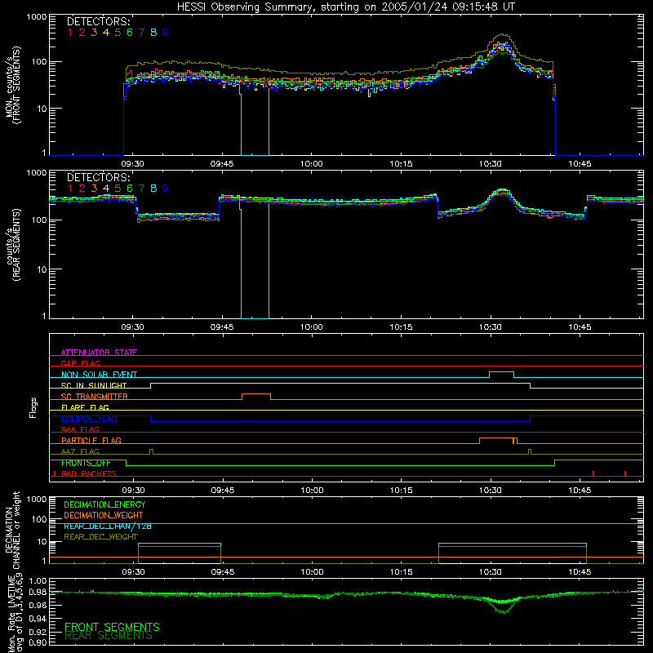Click the PARTICLE_FLAG label
This screenshot has height=653, width=653.
[91, 440]
